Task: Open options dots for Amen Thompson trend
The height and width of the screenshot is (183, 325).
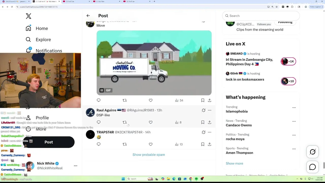Action: click(x=294, y=149)
